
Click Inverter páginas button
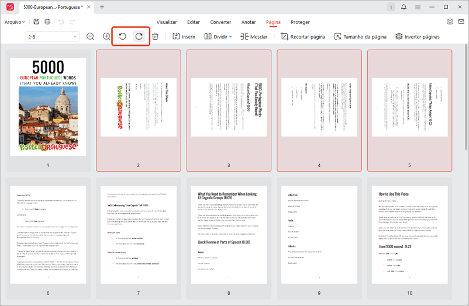(x=418, y=36)
